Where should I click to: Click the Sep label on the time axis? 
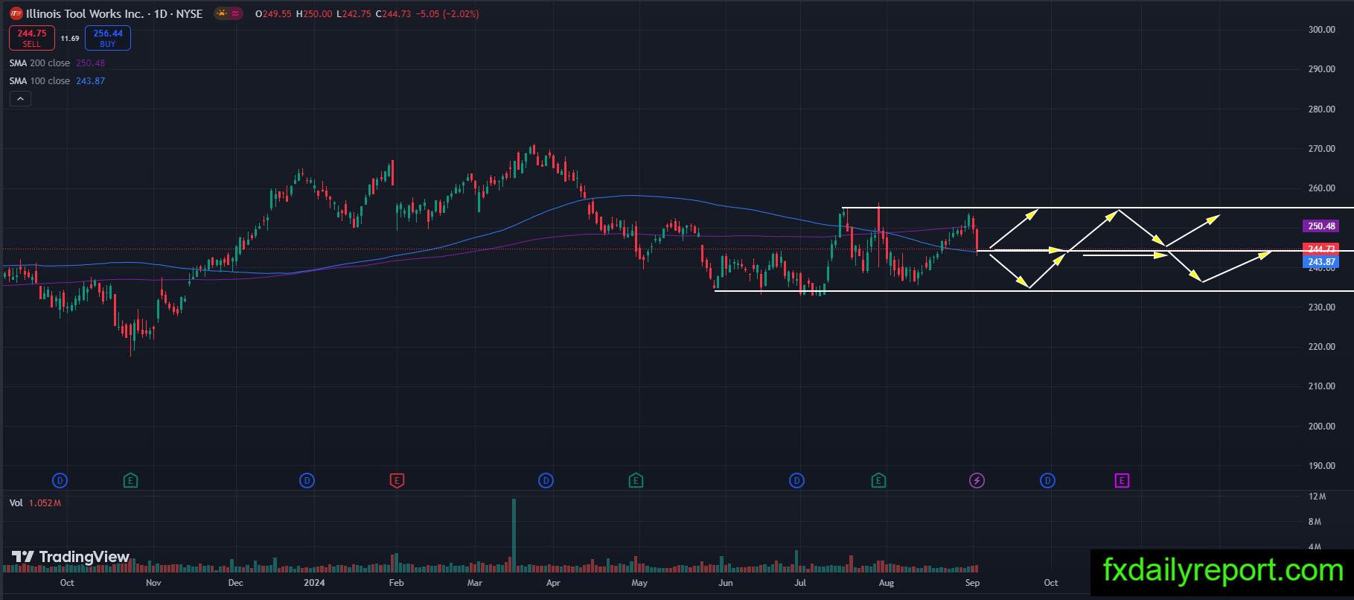pos(972,583)
